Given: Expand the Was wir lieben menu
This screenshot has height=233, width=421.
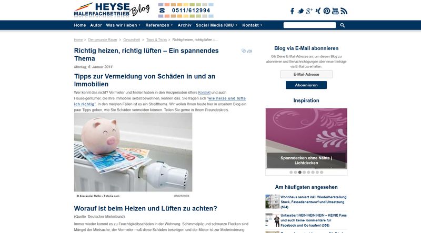Looking at the screenshot, I should pyautogui.click(x=123, y=25).
